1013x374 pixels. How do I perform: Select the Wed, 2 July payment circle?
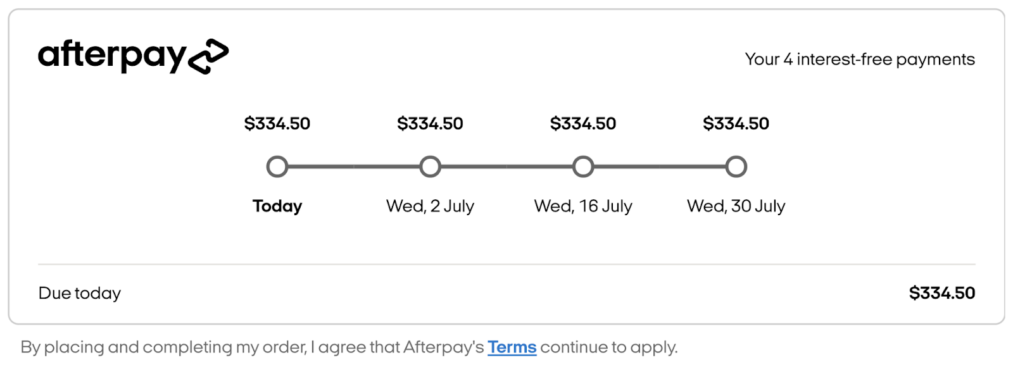pyautogui.click(x=431, y=166)
